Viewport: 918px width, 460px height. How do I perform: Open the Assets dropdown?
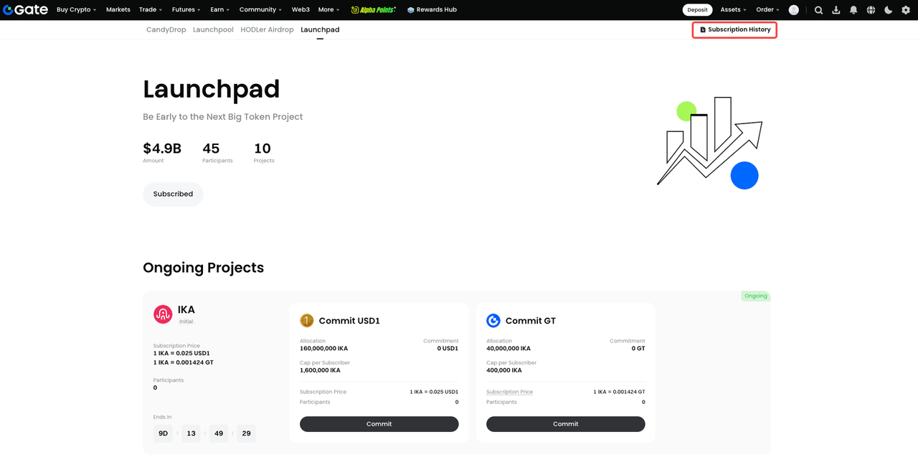point(733,10)
